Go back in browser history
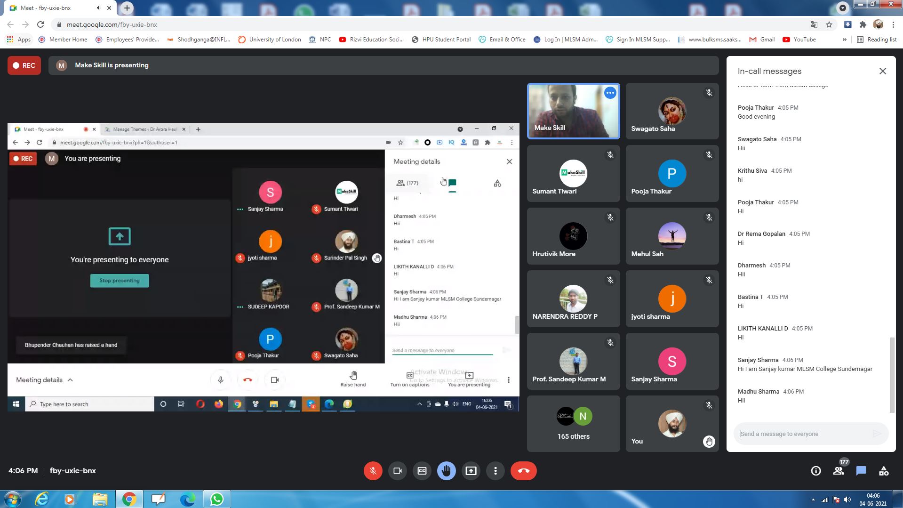This screenshot has width=903, height=508. (x=10, y=24)
